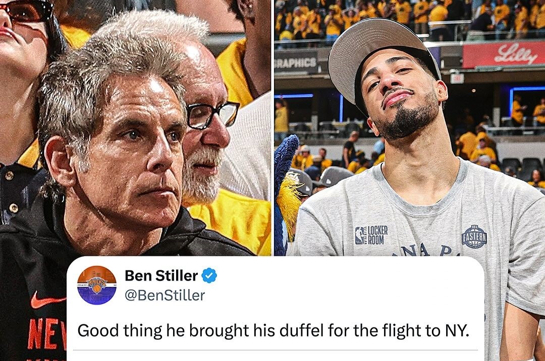Screen dimensions: 545x361
Task: Click the NBA Locker Room logo on shirt
Action: 371,235
